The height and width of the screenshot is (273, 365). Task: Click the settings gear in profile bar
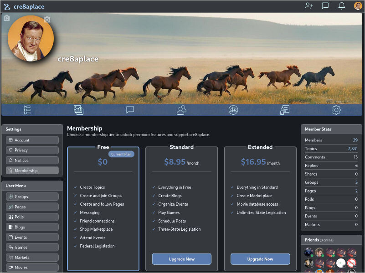tap(336, 110)
